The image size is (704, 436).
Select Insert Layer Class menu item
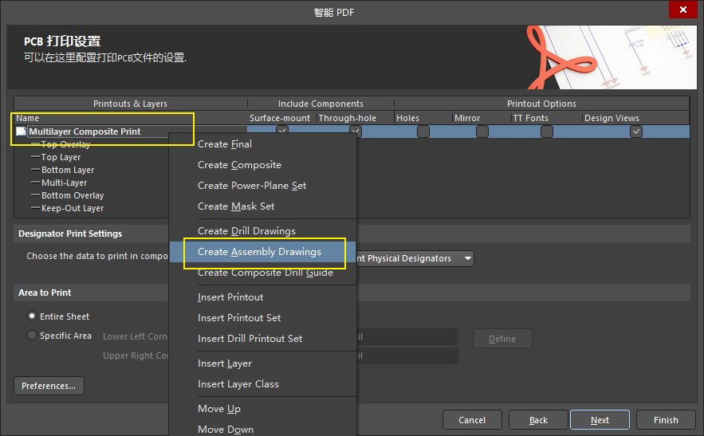(238, 384)
